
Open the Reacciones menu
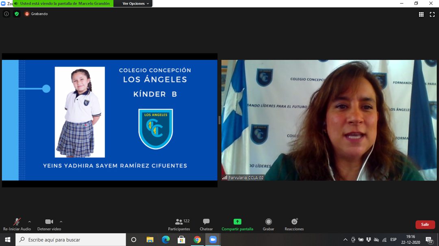[294, 225]
